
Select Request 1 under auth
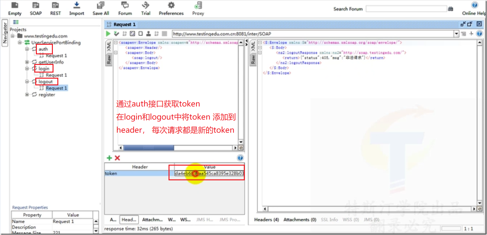56,56
